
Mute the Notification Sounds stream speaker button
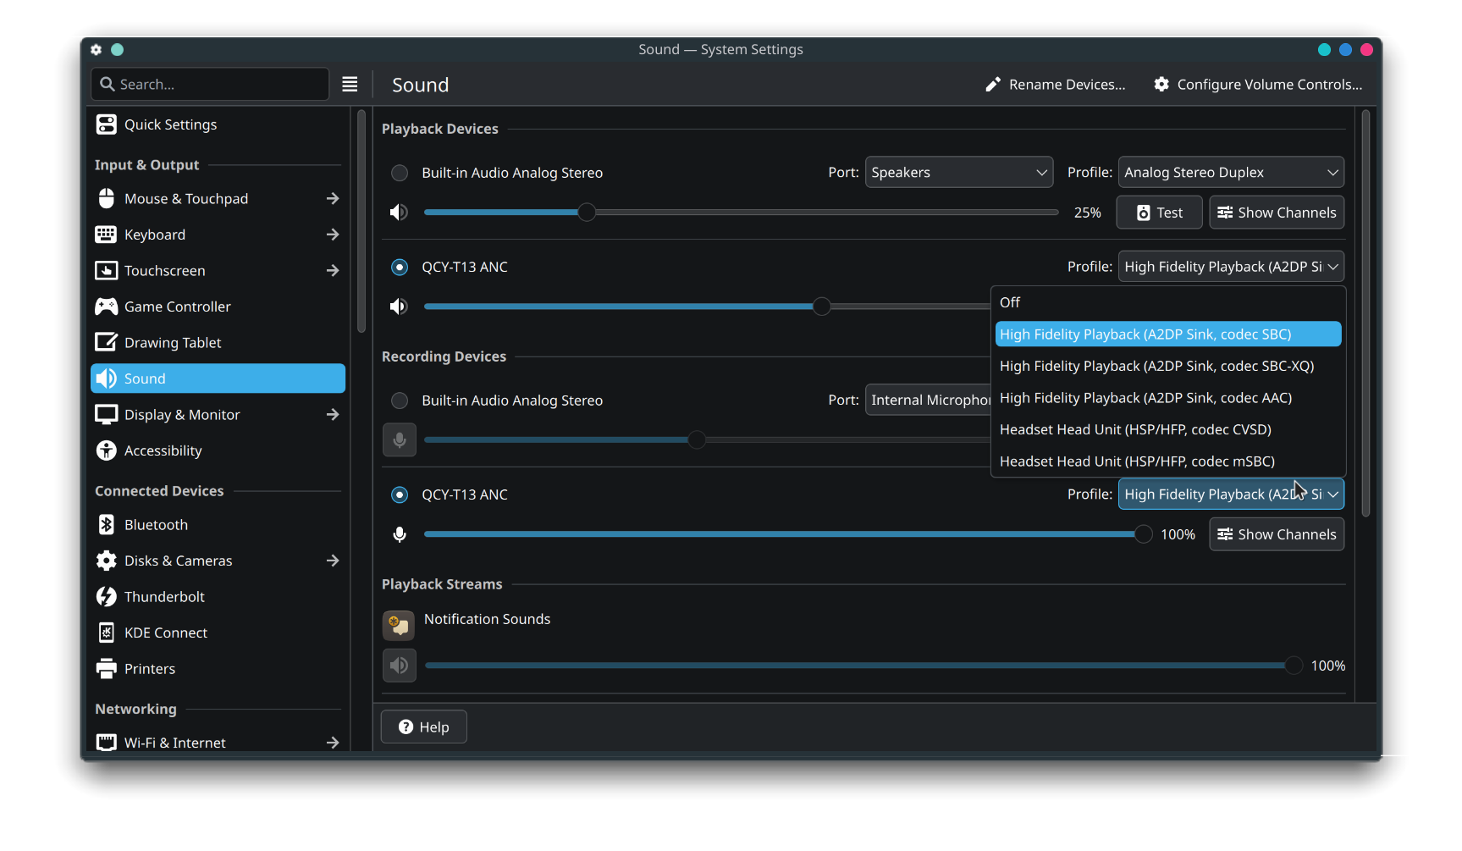400,666
